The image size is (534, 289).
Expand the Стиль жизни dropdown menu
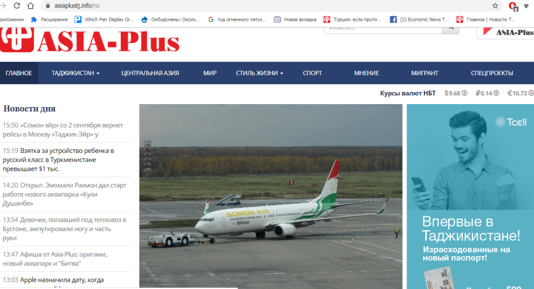259,73
